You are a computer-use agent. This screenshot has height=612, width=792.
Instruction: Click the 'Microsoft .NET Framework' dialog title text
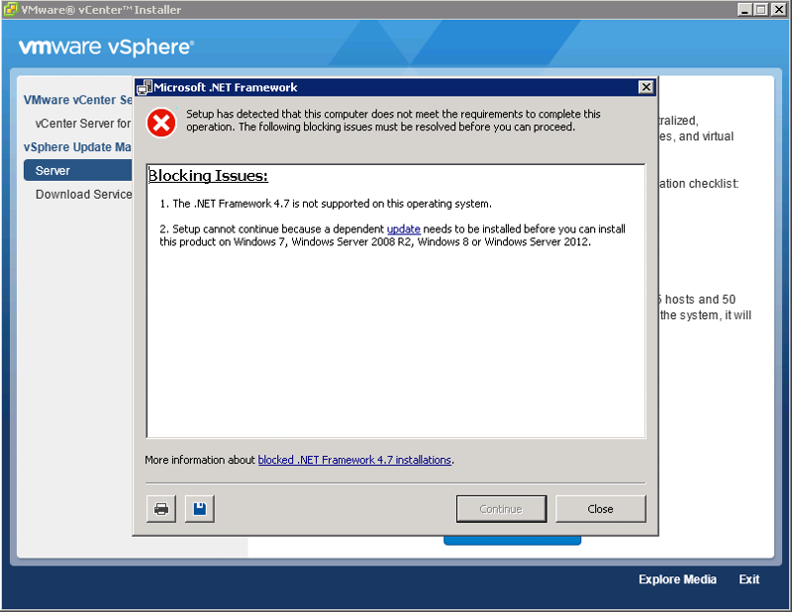(x=226, y=87)
